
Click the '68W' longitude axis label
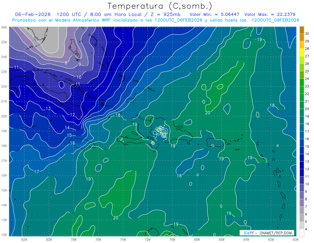[197, 239]
